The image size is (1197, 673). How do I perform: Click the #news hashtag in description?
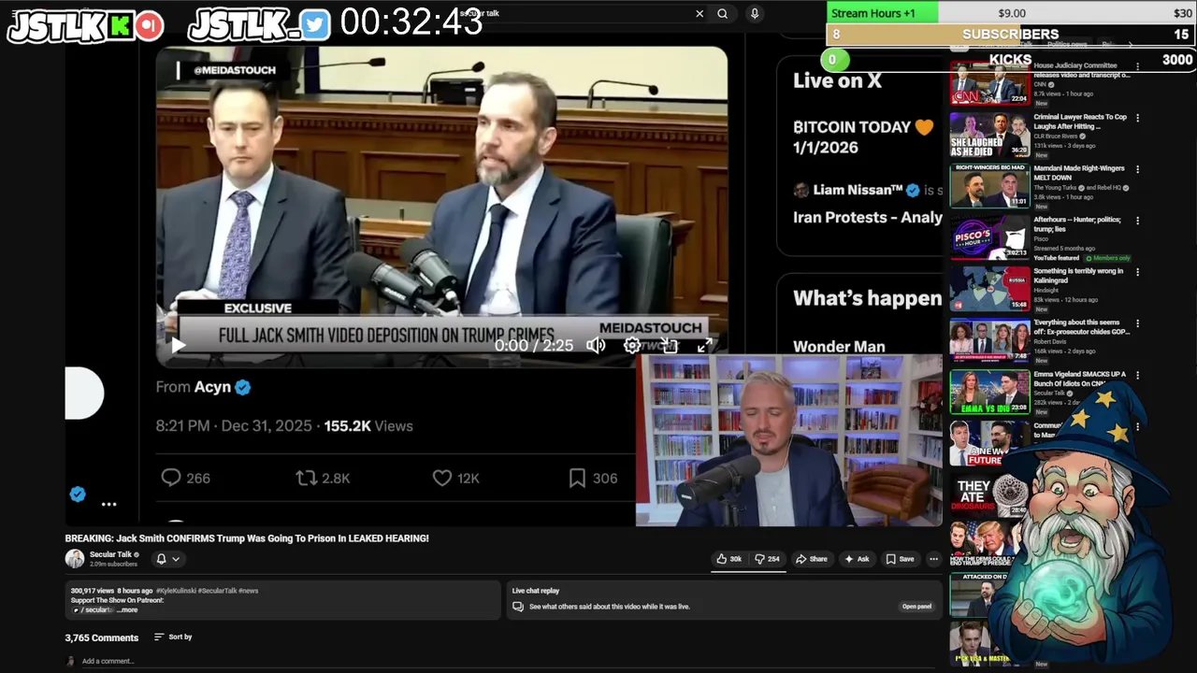(248, 591)
